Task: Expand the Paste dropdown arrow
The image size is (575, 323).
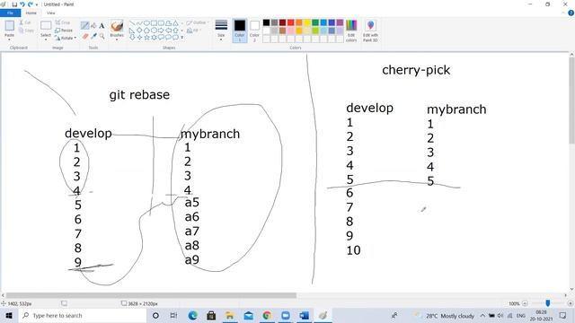Action: 10,39
